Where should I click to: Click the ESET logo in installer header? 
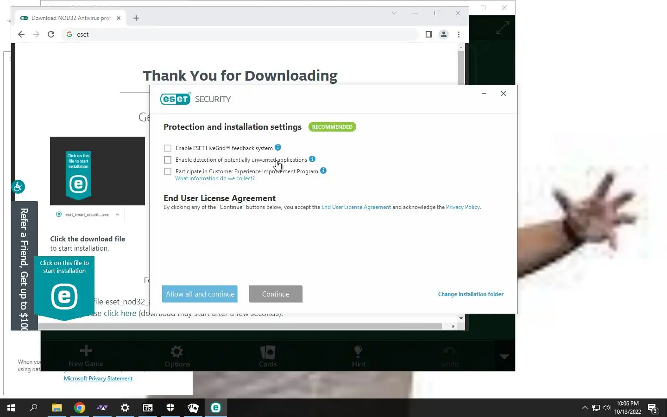(x=175, y=99)
